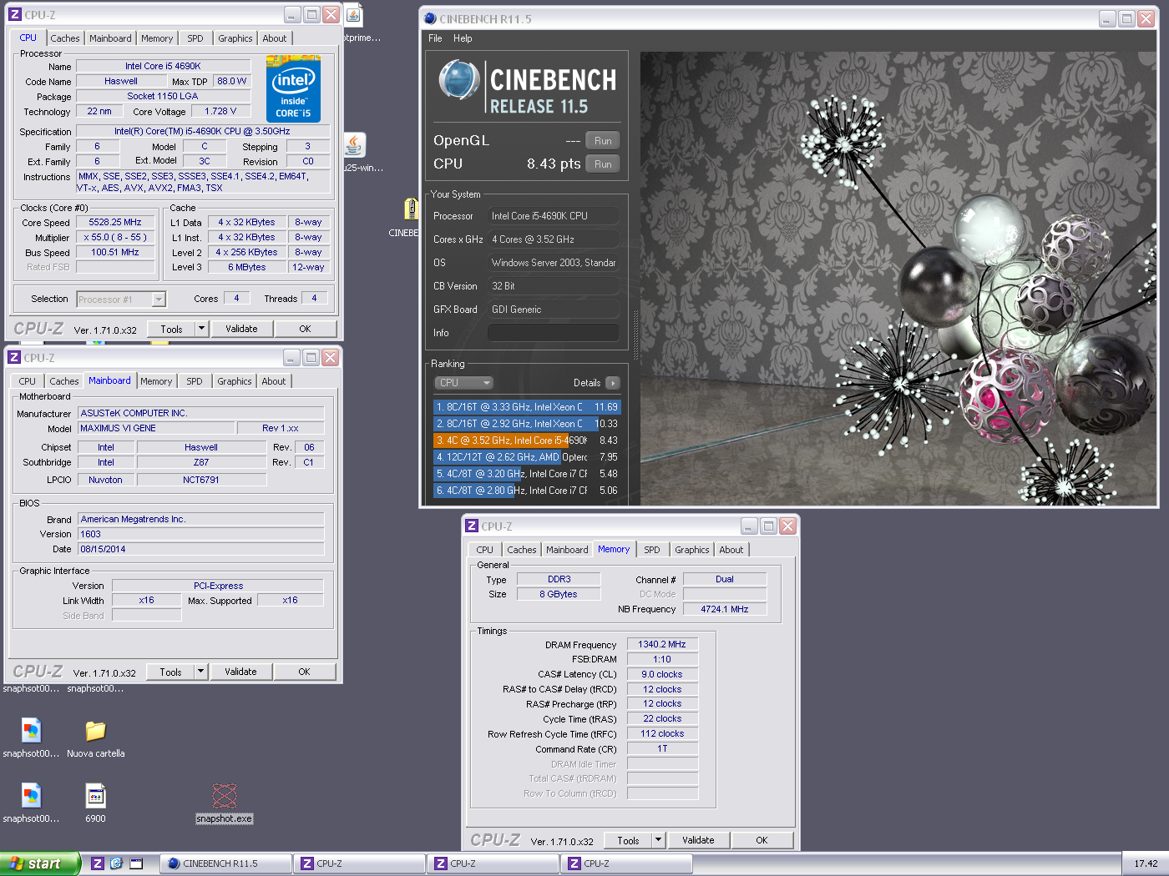Image resolution: width=1169 pixels, height=876 pixels.
Task: Click OK in Mainboard CPU-Z window
Action: click(304, 672)
